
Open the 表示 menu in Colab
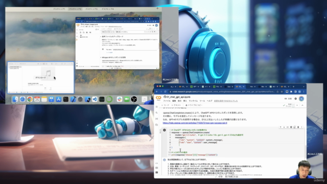click(x=179, y=101)
